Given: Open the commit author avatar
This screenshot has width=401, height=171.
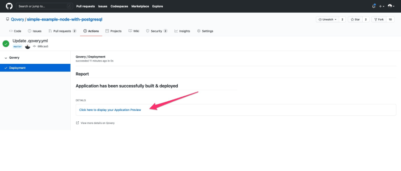Looking at the screenshot, I should [x=28, y=47].
